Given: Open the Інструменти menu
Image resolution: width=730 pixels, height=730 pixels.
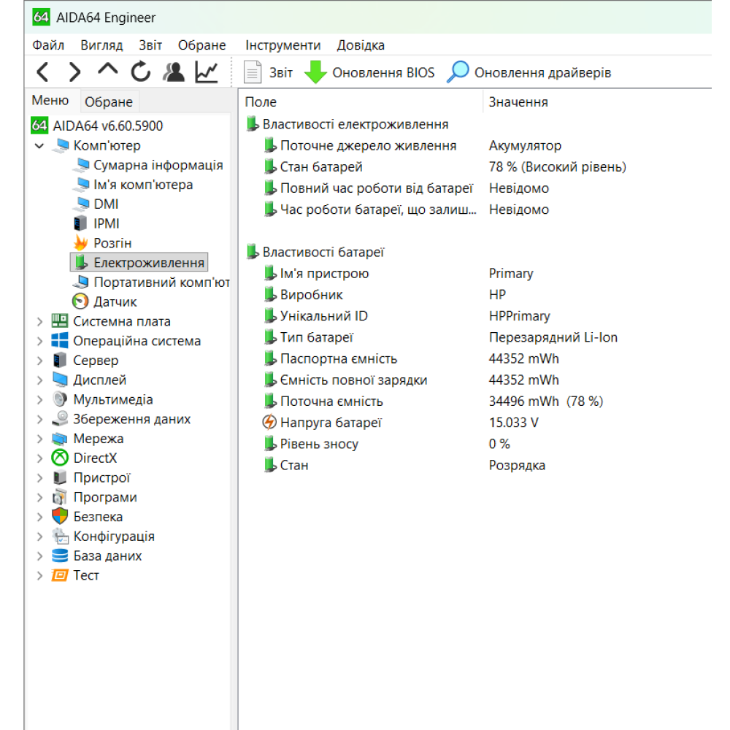Looking at the screenshot, I should coord(283,45).
